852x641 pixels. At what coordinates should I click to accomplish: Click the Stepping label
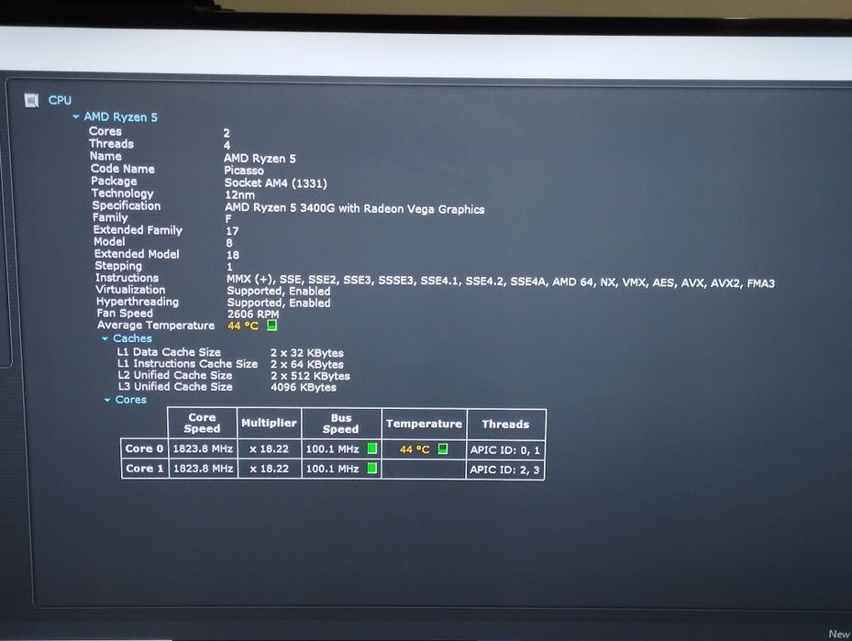pyautogui.click(x=118, y=266)
